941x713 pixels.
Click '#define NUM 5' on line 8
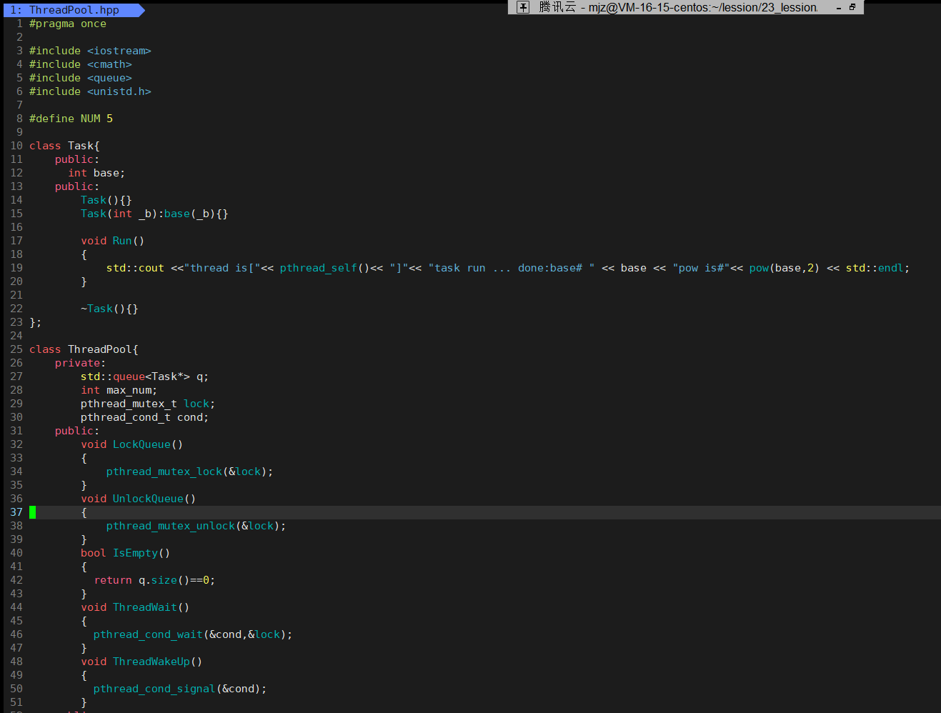point(71,119)
